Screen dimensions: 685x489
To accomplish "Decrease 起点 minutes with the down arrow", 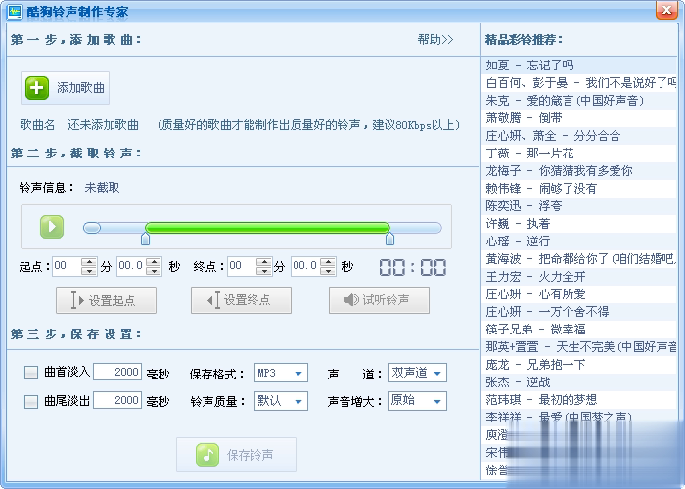I will [89, 271].
